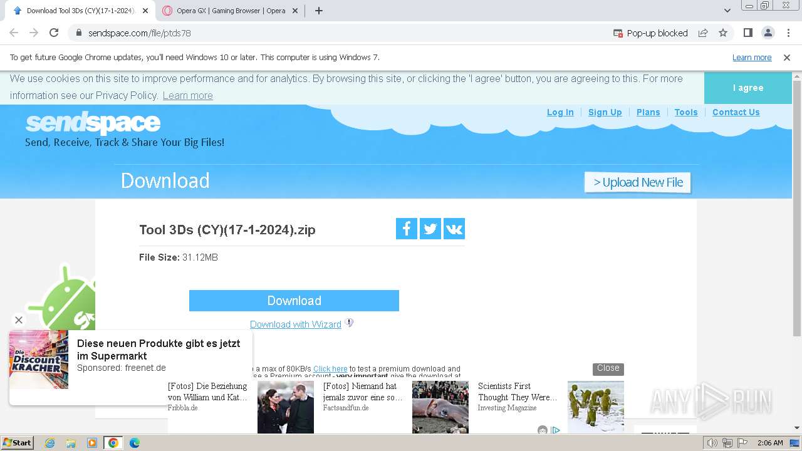Dismiss the Chrome update notification bar
The image size is (802, 451).
point(787,58)
